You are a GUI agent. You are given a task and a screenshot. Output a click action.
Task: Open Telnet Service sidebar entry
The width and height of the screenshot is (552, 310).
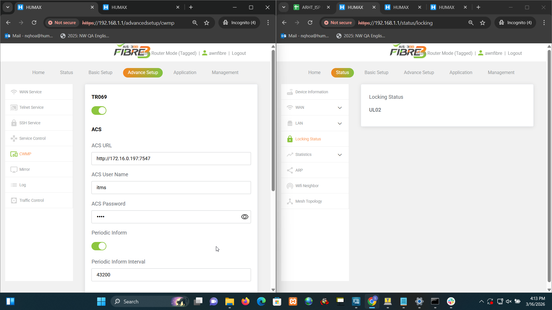point(31,107)
